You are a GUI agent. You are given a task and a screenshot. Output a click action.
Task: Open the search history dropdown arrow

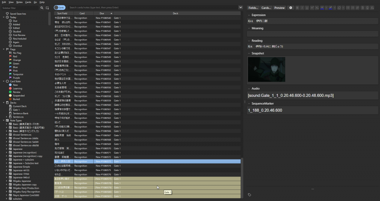coord(240,7)
